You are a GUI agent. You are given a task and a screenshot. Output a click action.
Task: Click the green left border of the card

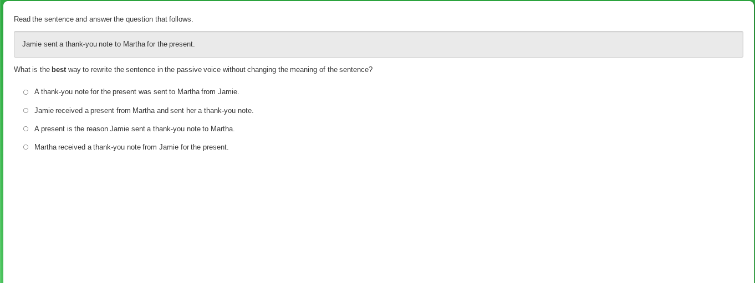pos(2,166)
